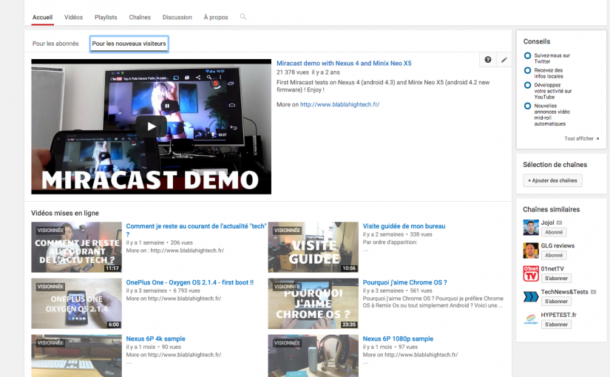This screenshot has width=610, height=377.
Task: Open TechNews&Tests channel name link
Action: [564, 292]
